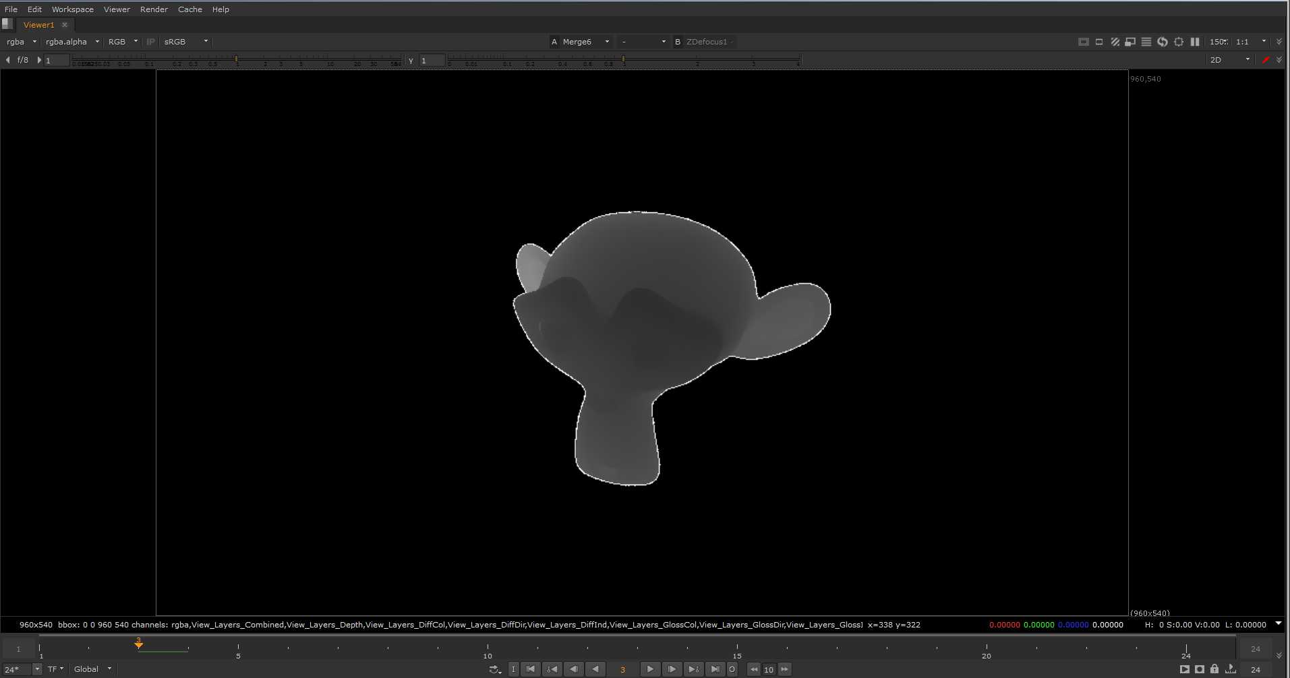Open the Cache menu
Screen dimensions: 1290x678
point(189,9)
